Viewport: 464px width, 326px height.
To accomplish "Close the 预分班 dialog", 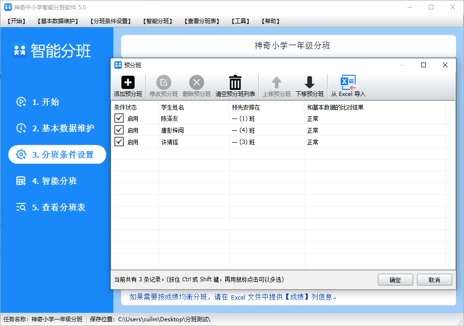I will [x=445, y=65].
